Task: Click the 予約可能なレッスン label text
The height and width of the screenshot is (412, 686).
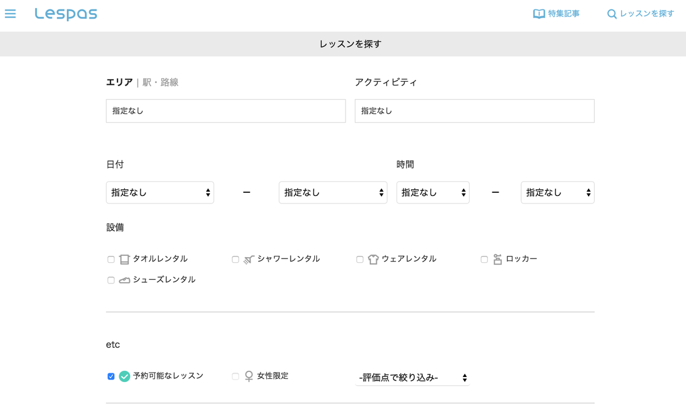Action: (168, 376)
